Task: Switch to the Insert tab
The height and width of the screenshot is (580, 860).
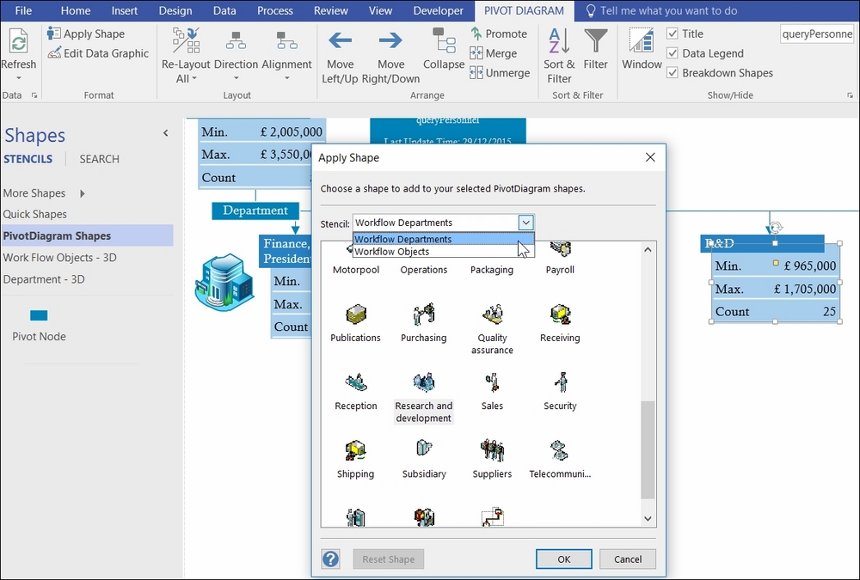Action: 125,11
